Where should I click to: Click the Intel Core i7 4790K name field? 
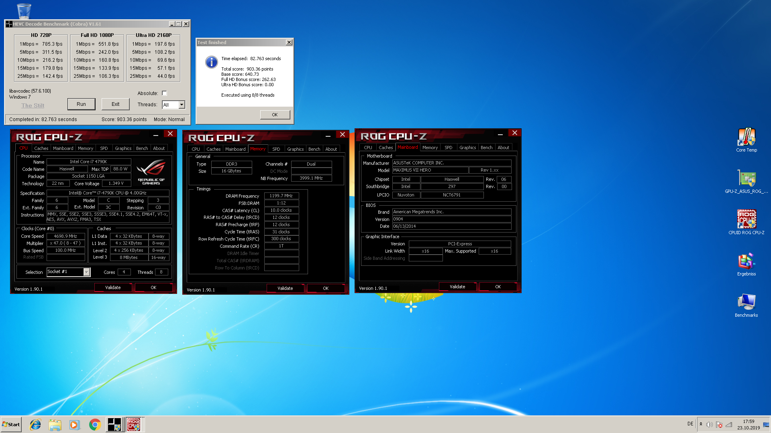pyautogui.click(x=88, y=162)
